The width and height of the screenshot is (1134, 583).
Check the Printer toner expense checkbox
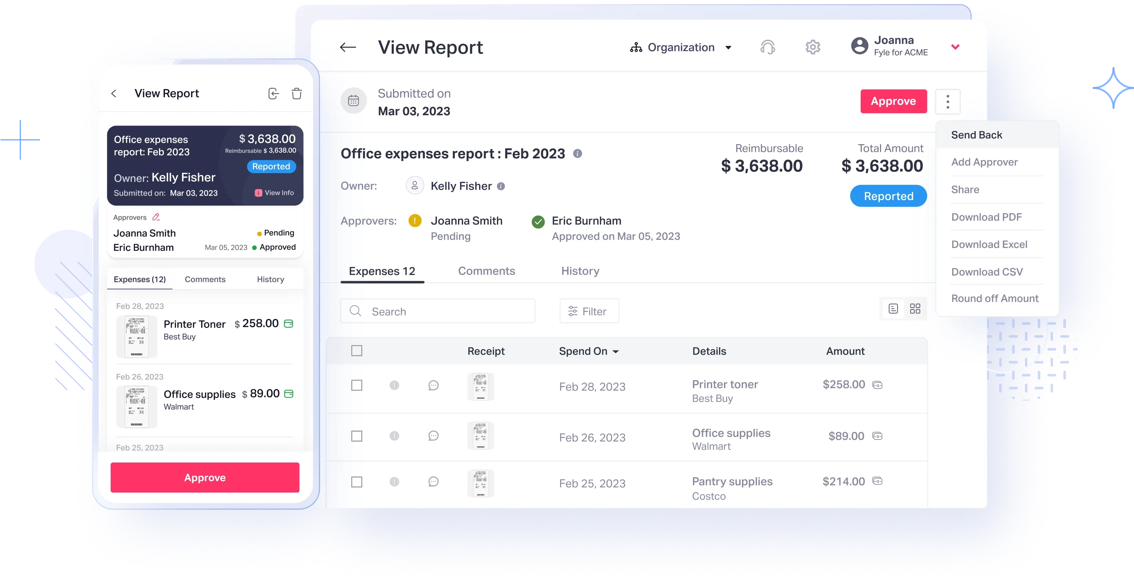[356, 385]
